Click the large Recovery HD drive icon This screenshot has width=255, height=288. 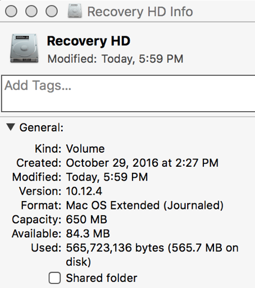click(24, 48)
